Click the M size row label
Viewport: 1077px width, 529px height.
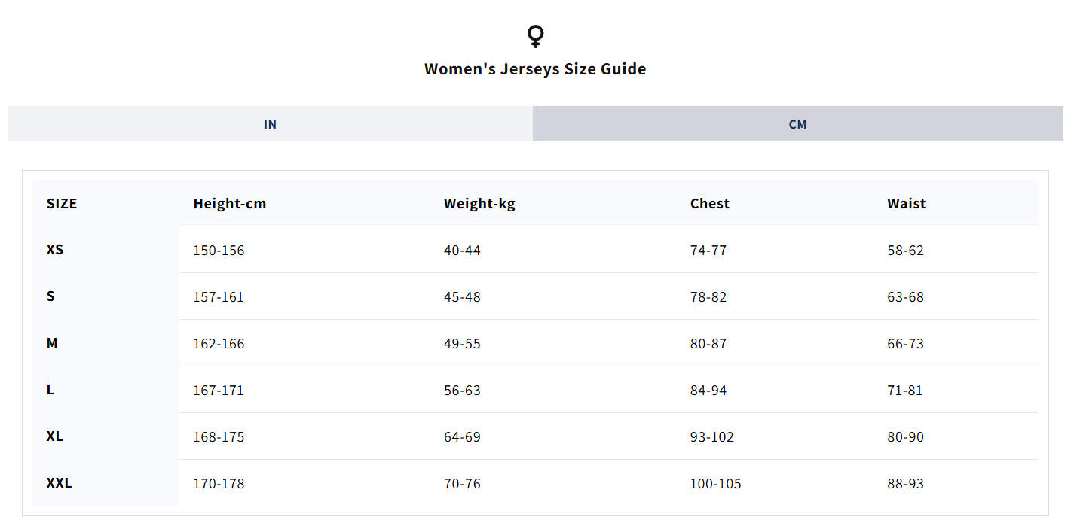point(52,343)
